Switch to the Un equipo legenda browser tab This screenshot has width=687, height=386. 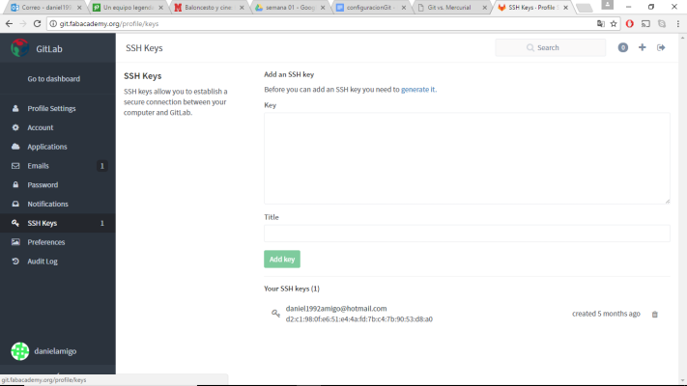(x=127, y=8)
